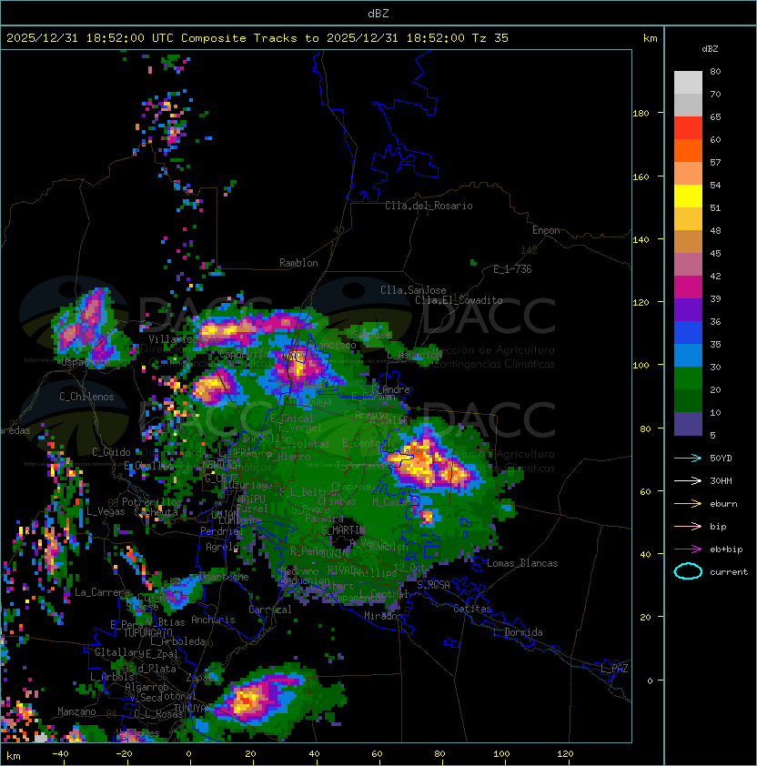Click the 'Encon' map label
This screenshot has height=766, width=757.
click(x=546, y=230)
